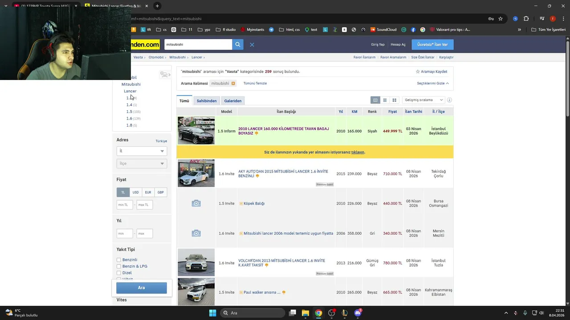
Task: Click Ücretsiz İlan Ver button
Action: 432,44
